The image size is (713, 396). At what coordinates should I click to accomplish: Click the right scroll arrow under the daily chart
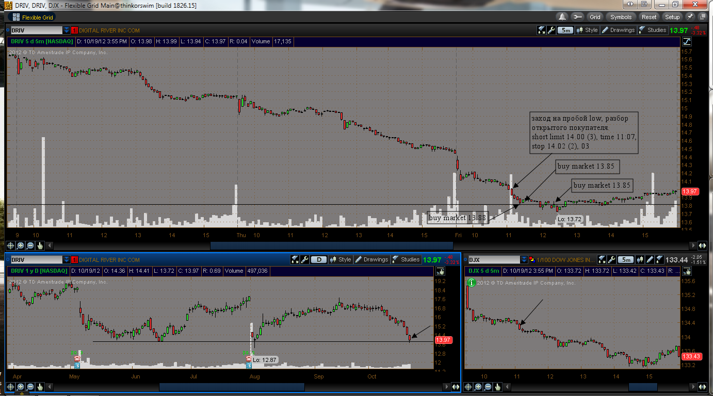click(x=447, y=387)
